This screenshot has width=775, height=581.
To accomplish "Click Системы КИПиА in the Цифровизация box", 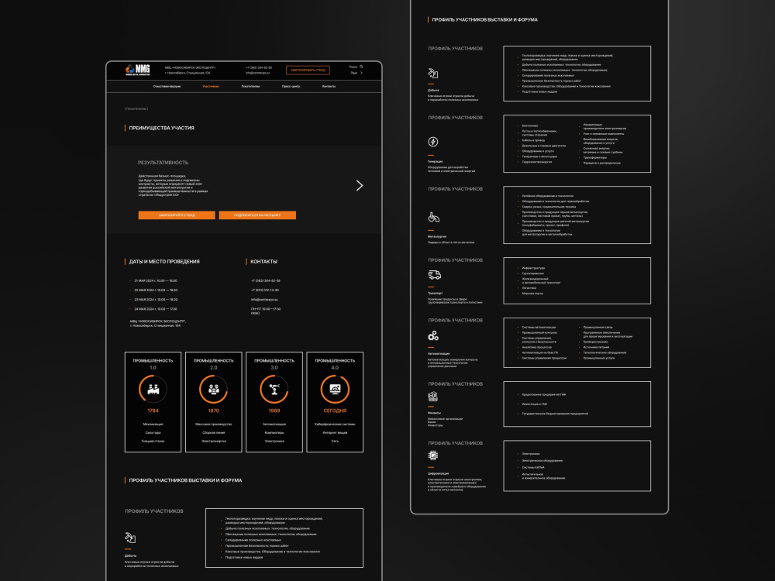I will click(x=533, y=467).
